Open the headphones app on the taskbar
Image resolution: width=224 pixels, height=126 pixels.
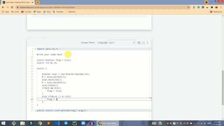(x=92, y=123)
